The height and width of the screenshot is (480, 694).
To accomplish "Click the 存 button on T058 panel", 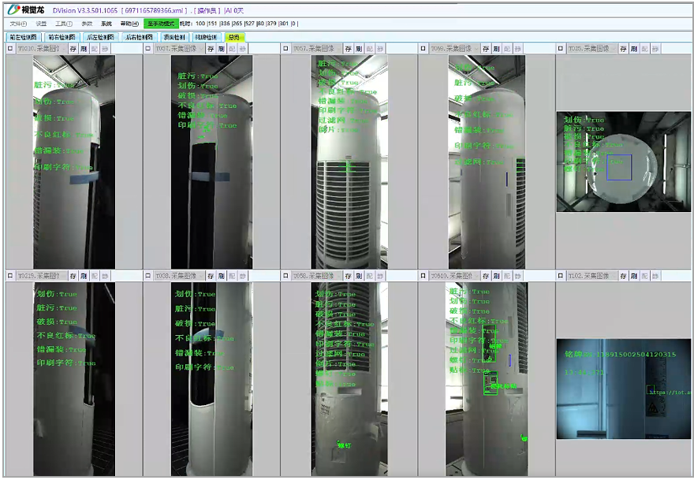I will coord(349,276).
